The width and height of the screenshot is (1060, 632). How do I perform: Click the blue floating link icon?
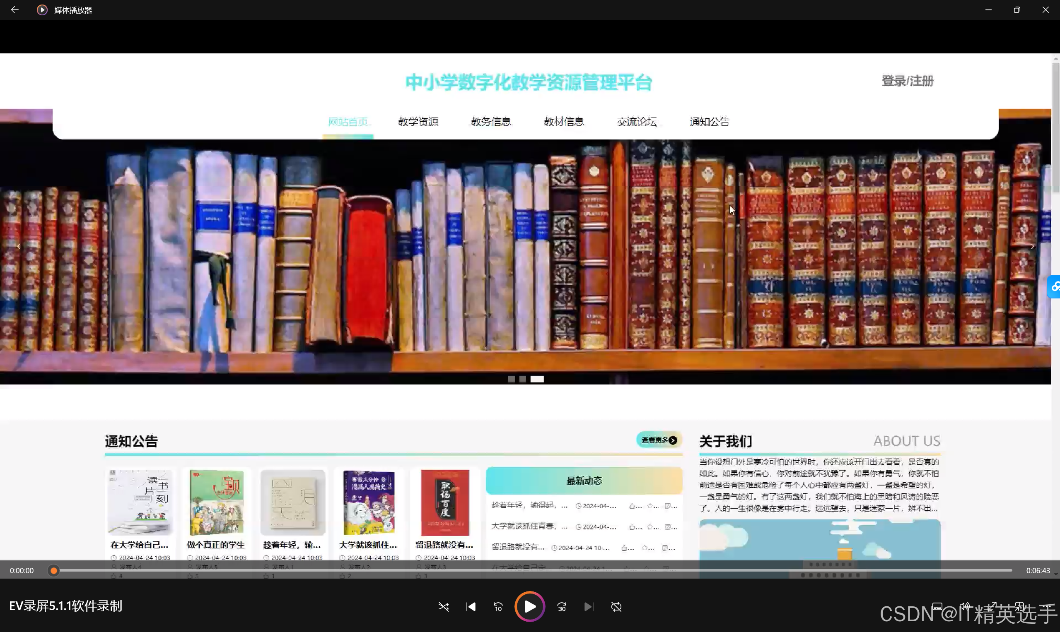click(1055, 287)
